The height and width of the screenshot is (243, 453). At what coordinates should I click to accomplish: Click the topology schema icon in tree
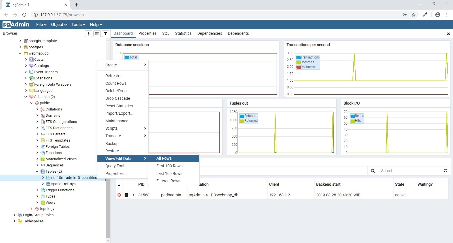click(37, 209)
